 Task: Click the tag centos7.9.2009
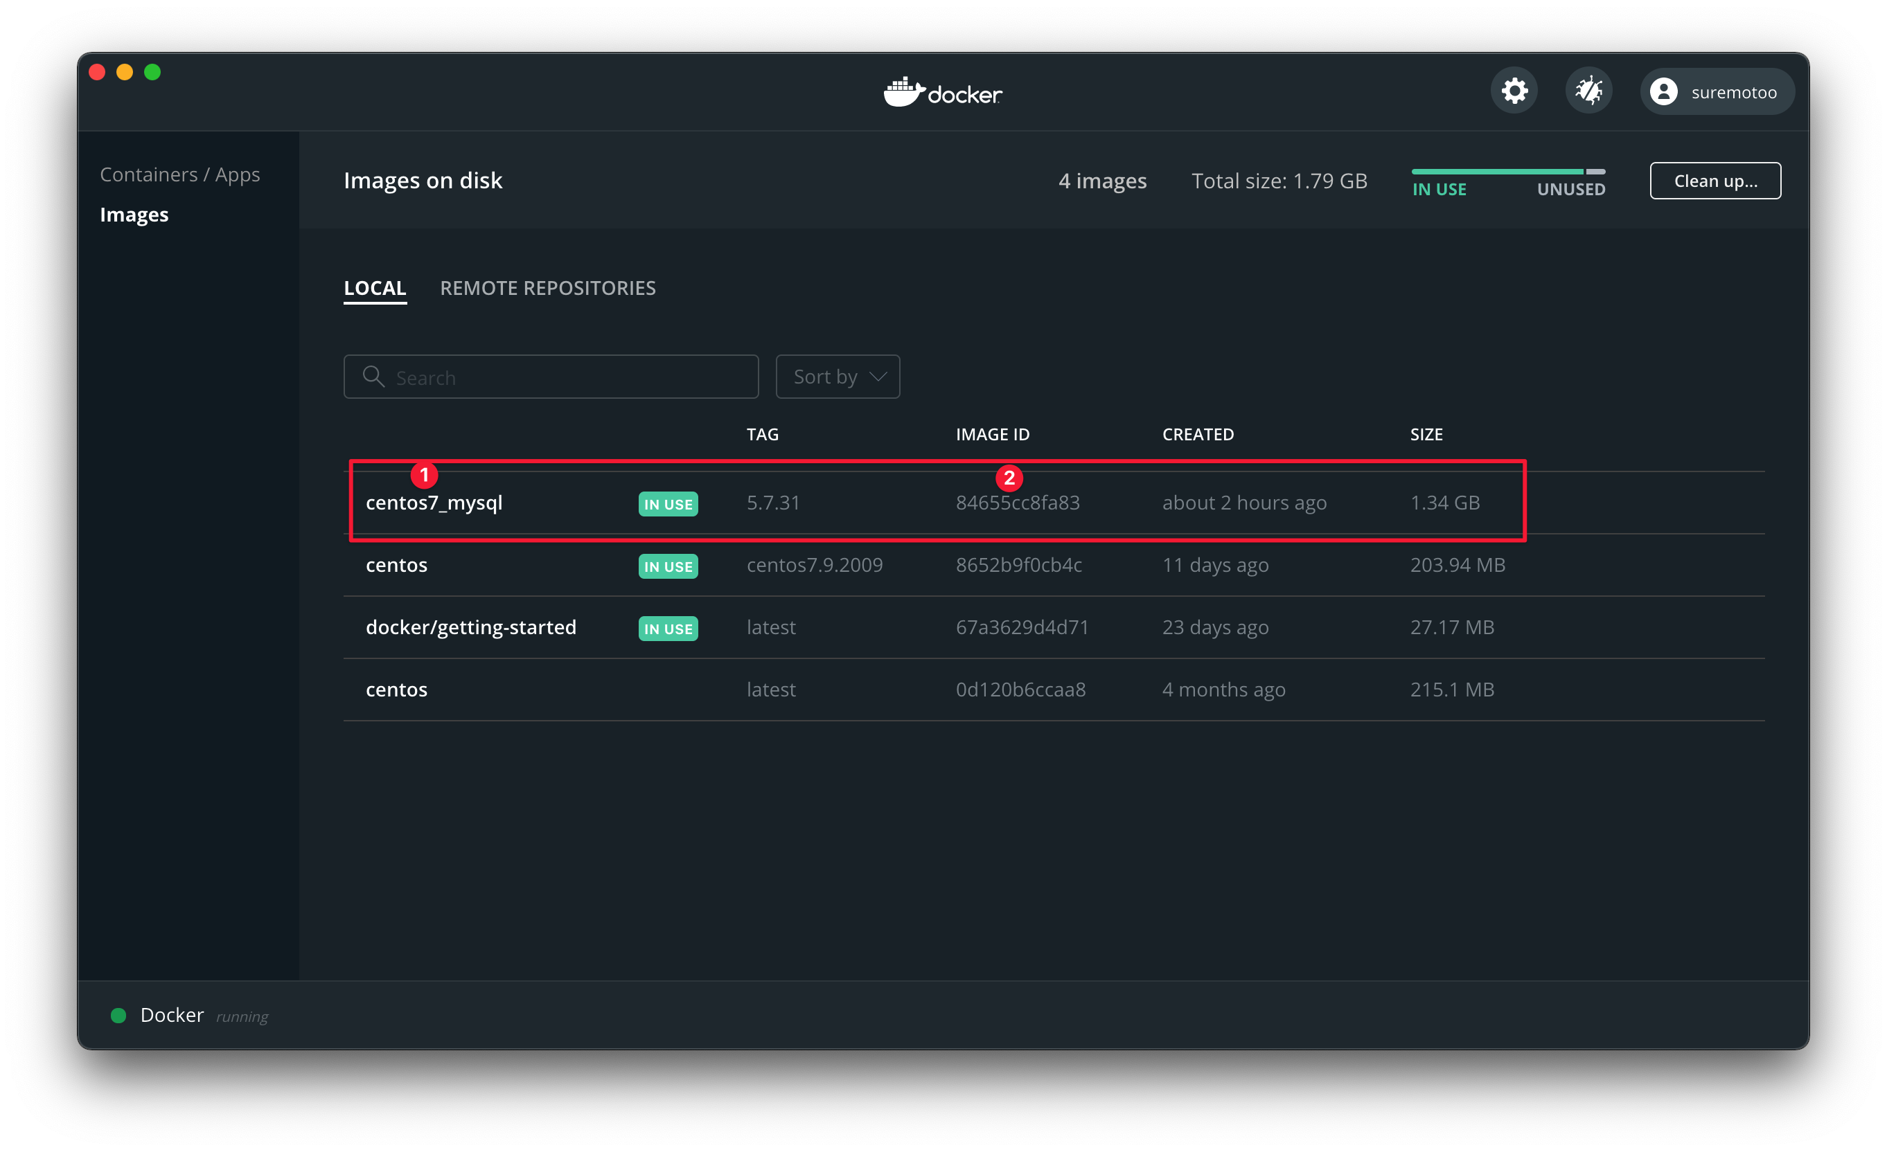coord(814,565)
